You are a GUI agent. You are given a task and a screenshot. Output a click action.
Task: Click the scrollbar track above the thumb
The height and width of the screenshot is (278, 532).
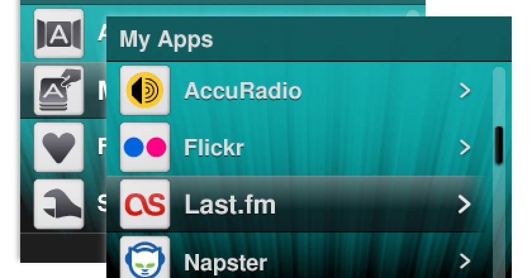499,97
